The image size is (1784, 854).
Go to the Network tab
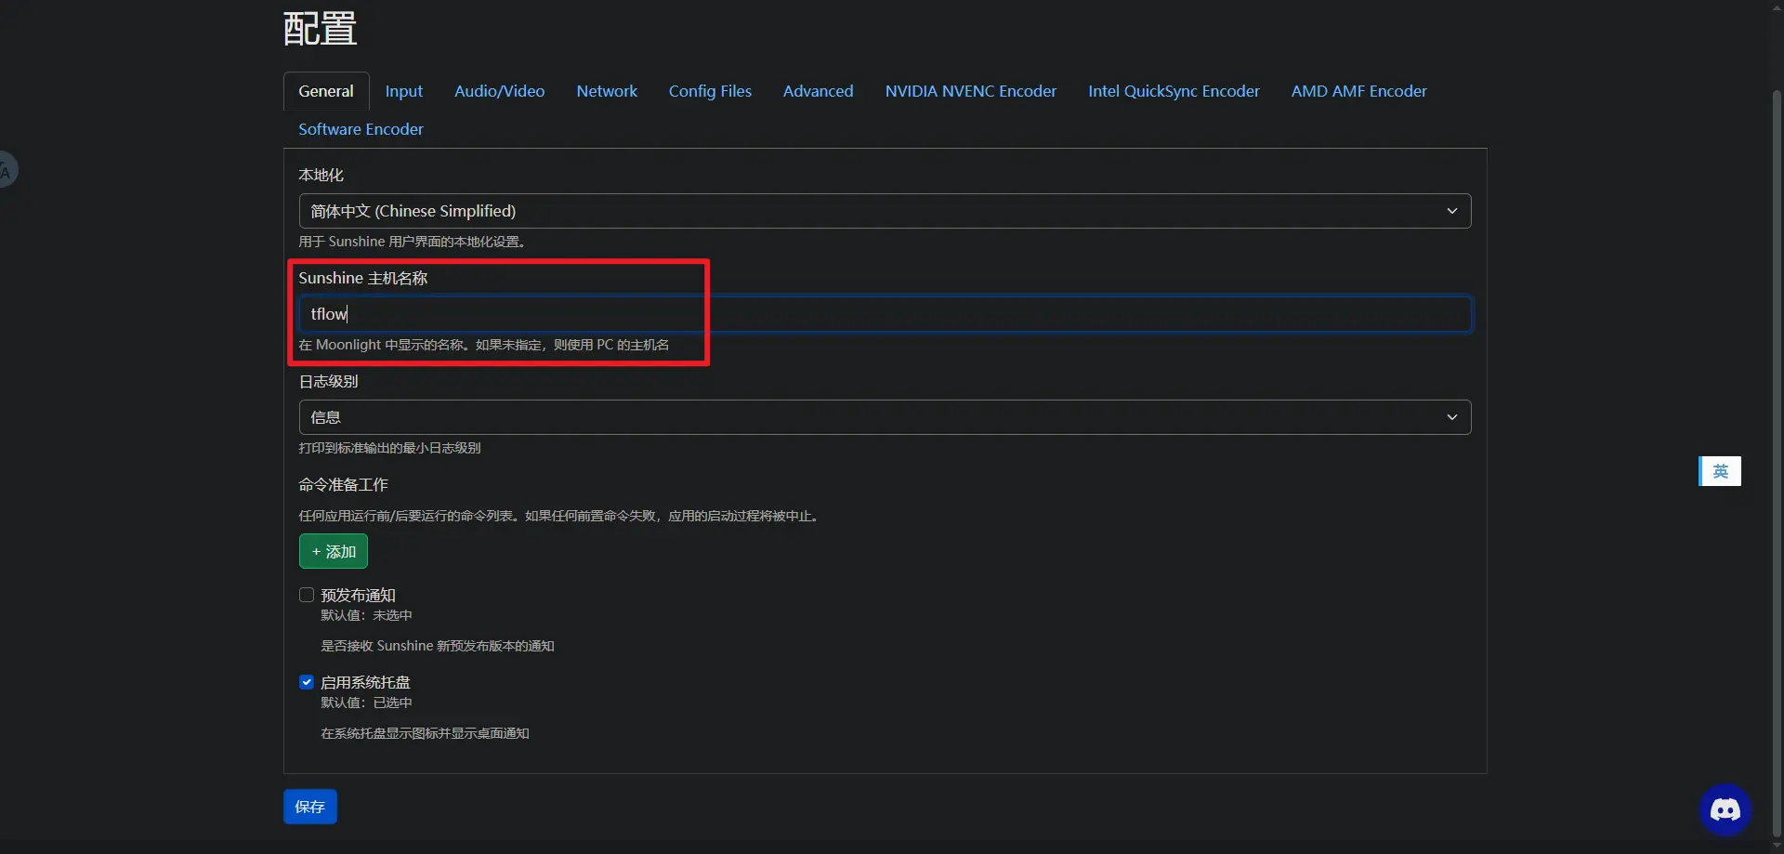click(606, 91)
